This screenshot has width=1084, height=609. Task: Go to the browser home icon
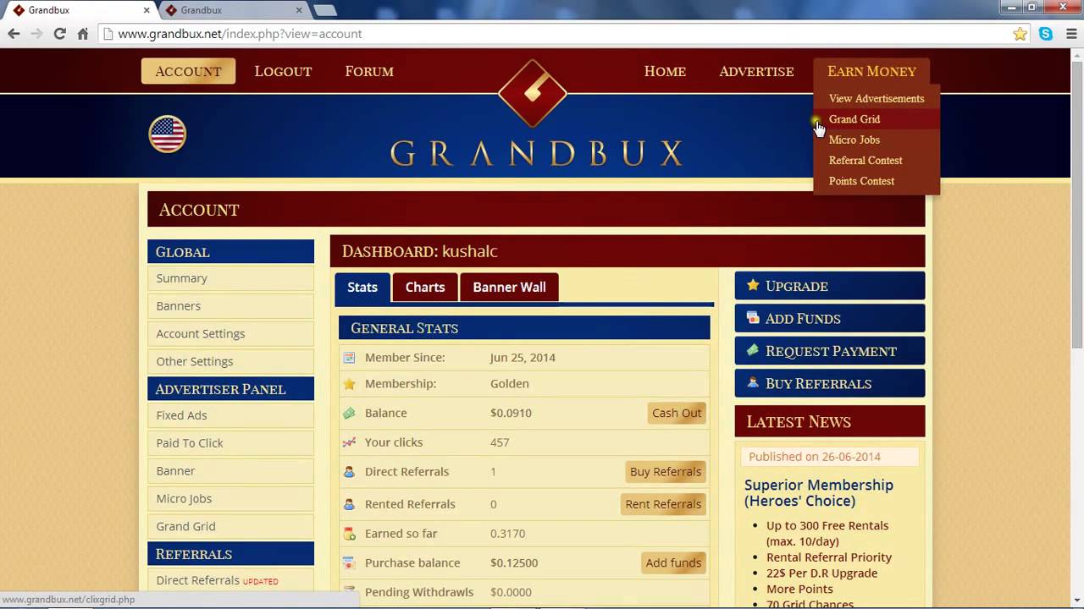tap(82, 34)
